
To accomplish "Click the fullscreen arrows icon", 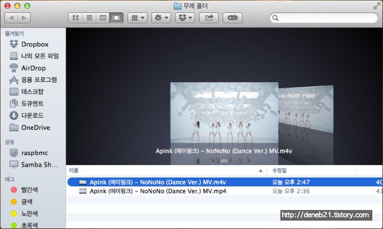I will [377, 6].
